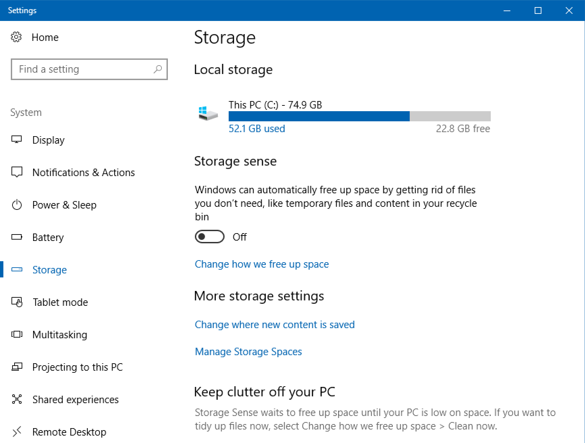The height and width of the screenshot is (443, 585).
Task: Select the Projecting to this PC icon
Action: [17, 367]
